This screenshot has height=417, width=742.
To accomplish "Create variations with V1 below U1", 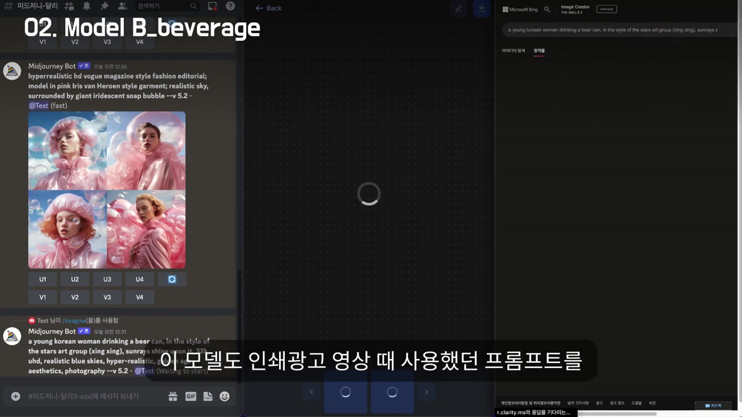I will pos(43,297).
